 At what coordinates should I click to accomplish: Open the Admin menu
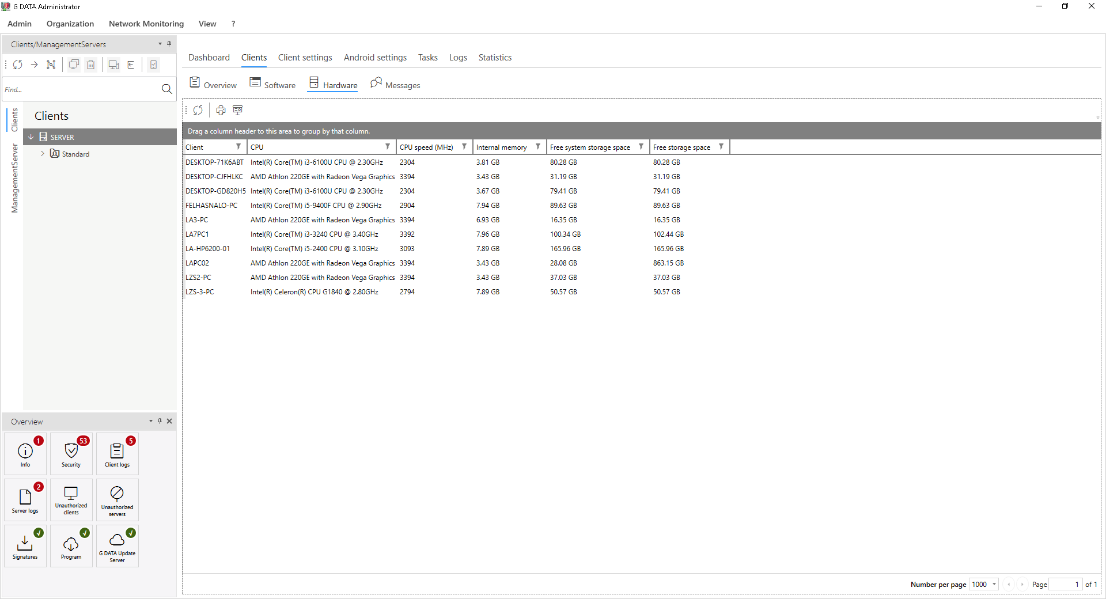20,24
